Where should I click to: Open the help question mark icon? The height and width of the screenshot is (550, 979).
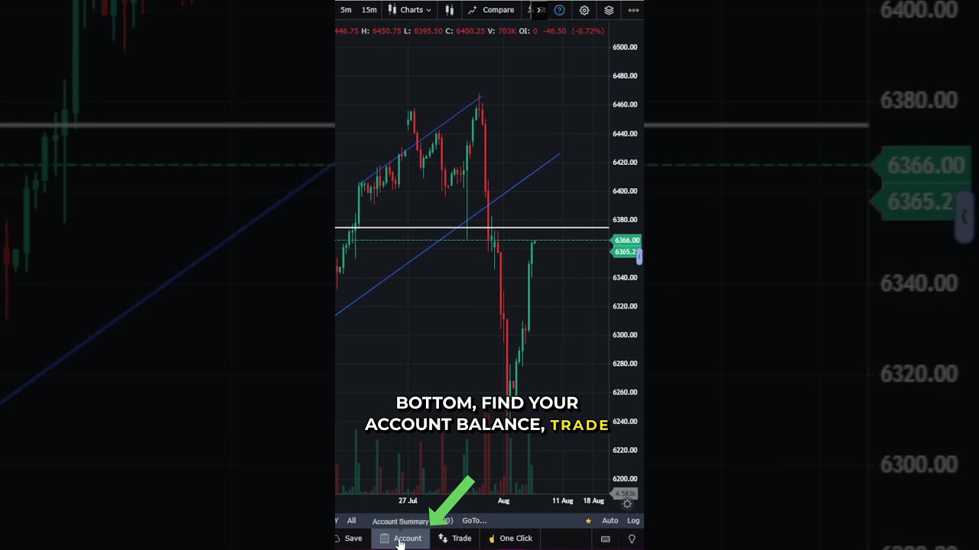[x=559, y=10]
